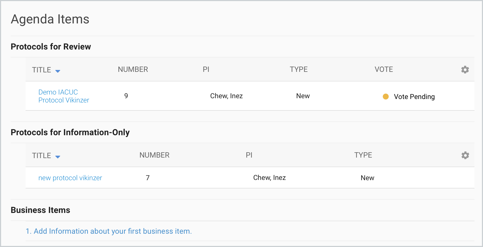Sort Protocols for Review by NUMBER column
Viewport: 483px width, 247px height.
133,69
